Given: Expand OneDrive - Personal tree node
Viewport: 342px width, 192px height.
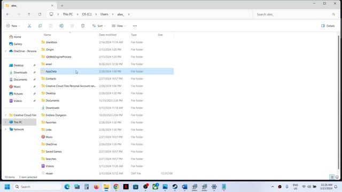Looking at the screenshot, I should coord(6,51).
